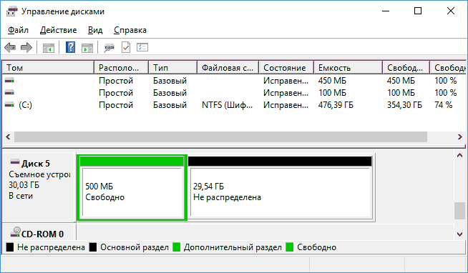This screenshot has height=273, width=468.
Task: Click the 476,39 ГБ capacity cell
Action: tap(336, 105)
